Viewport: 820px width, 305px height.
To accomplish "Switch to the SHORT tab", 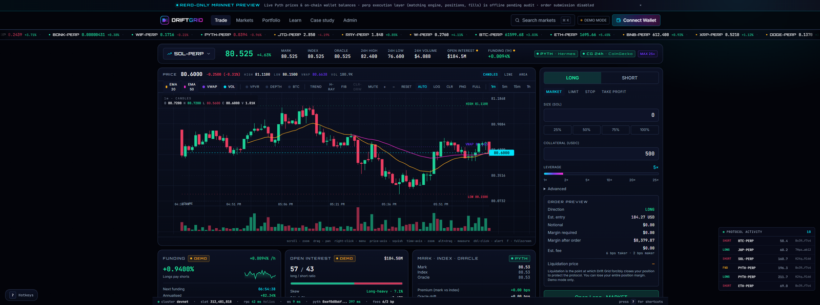I will coord(630,78).
